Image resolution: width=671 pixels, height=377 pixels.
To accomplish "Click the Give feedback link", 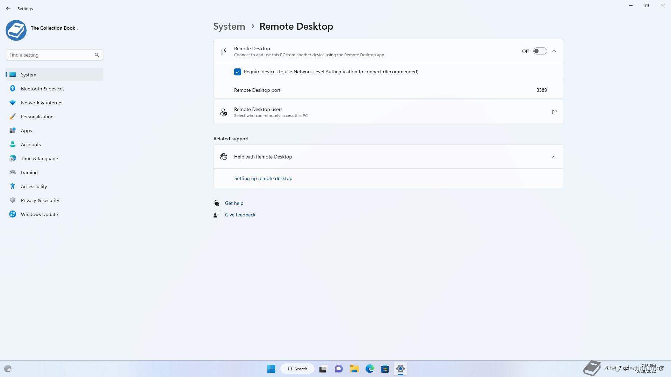I will coord(240,215).
